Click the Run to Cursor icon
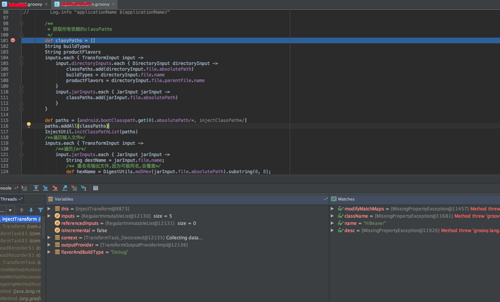 (84, 188)
